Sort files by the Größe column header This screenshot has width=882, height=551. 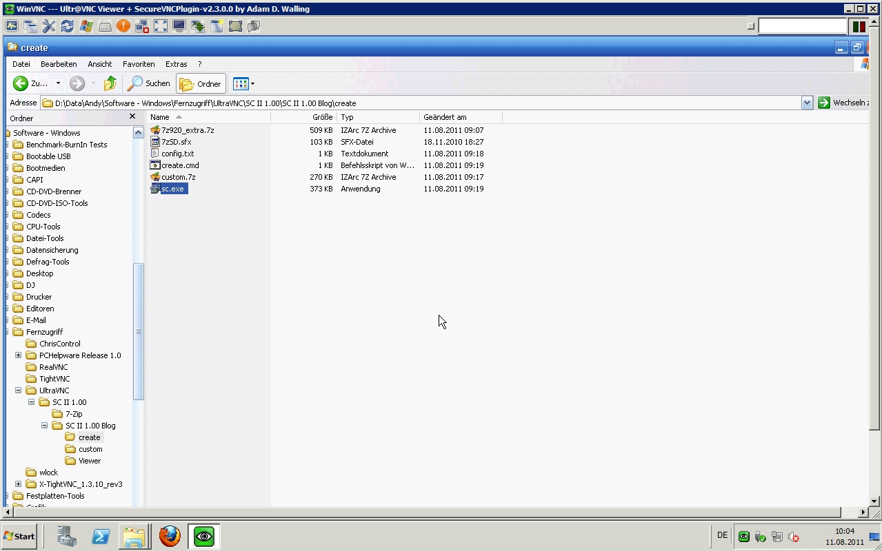pyautogui.click(x=322, y=117)
